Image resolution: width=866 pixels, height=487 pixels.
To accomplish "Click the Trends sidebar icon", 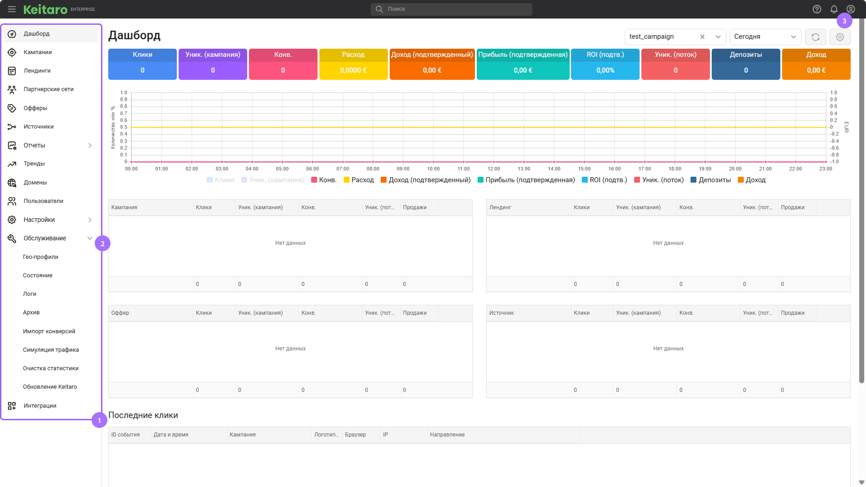I will [12, 164].
